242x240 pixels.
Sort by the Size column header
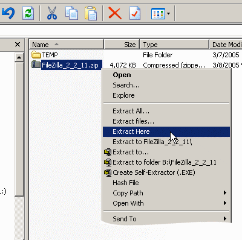point(122,45)
